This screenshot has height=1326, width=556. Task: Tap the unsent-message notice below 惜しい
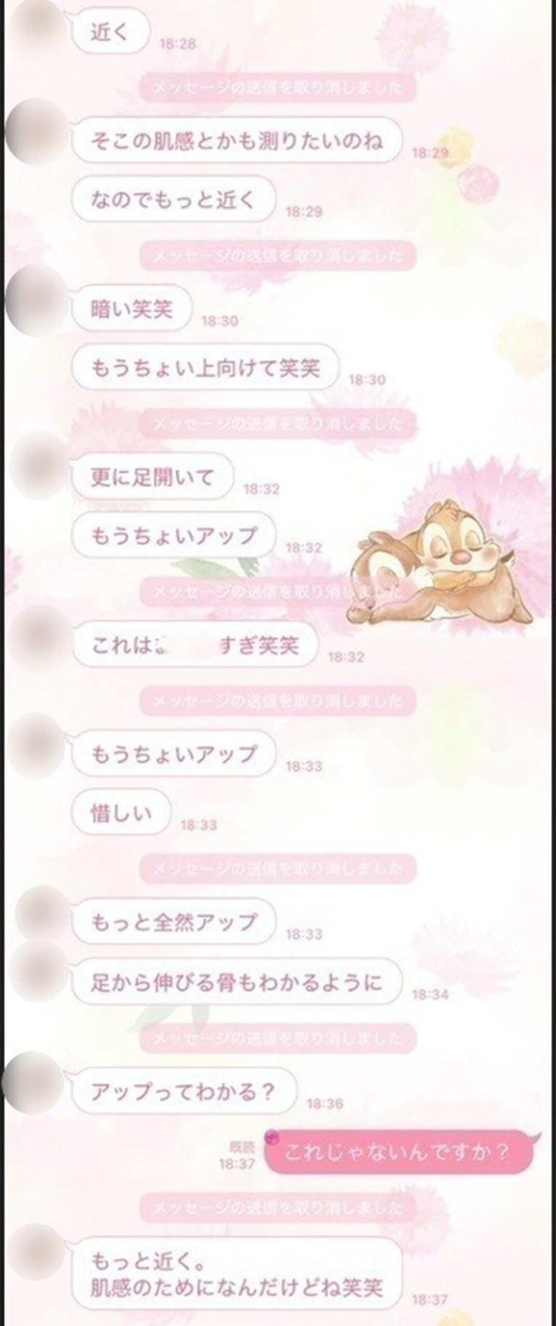coord(278,868)
